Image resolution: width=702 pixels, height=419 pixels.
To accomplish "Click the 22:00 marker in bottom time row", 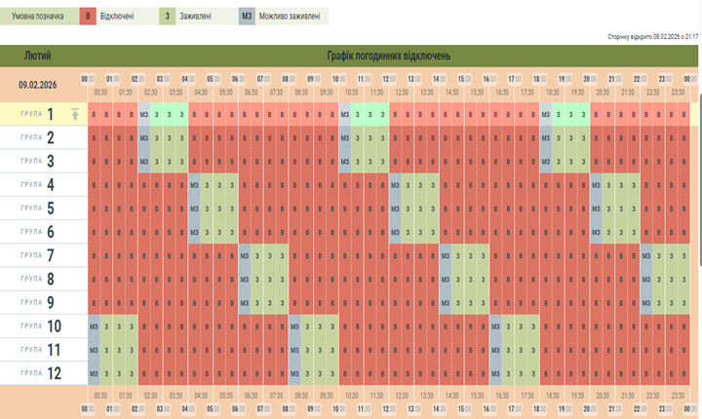I will [x=641, y=409].
